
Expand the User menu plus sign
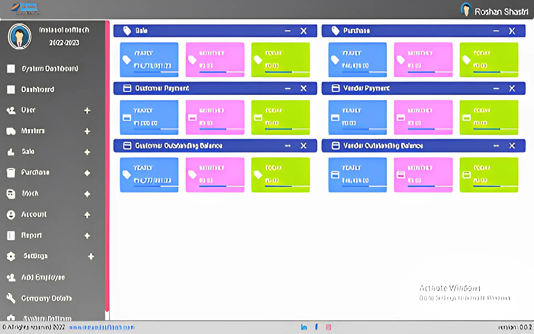point(87,110)
